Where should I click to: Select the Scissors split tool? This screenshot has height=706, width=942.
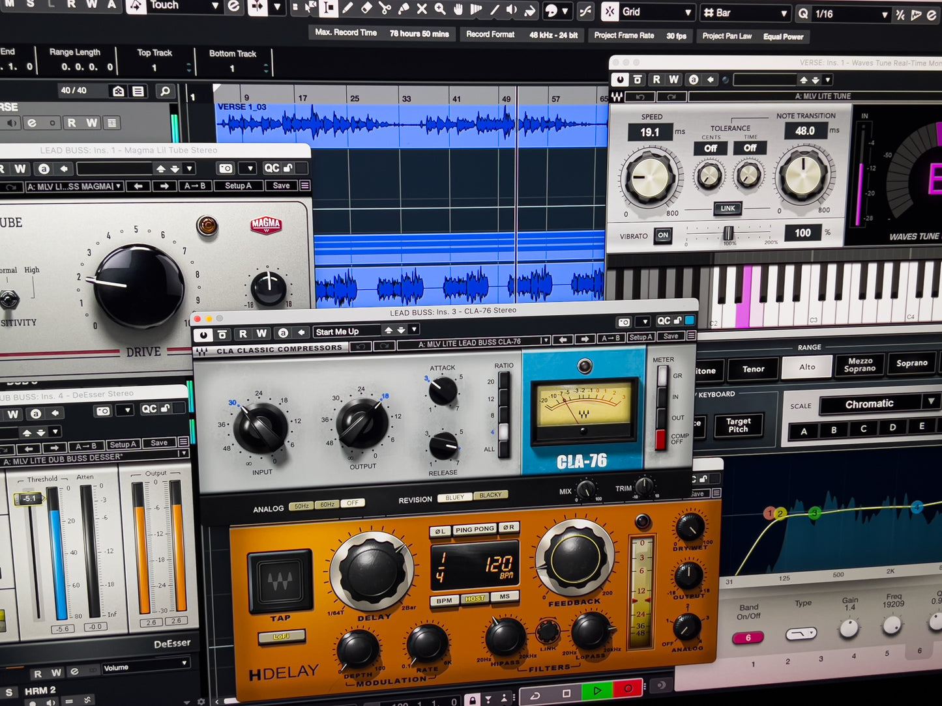point(385,8)
